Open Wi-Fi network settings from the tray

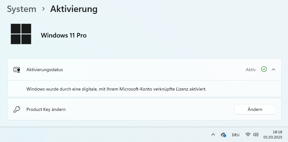pos(248,135)
